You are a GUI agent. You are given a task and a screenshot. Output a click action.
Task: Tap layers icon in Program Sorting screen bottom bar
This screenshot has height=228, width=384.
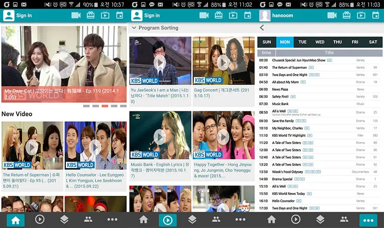192,219
